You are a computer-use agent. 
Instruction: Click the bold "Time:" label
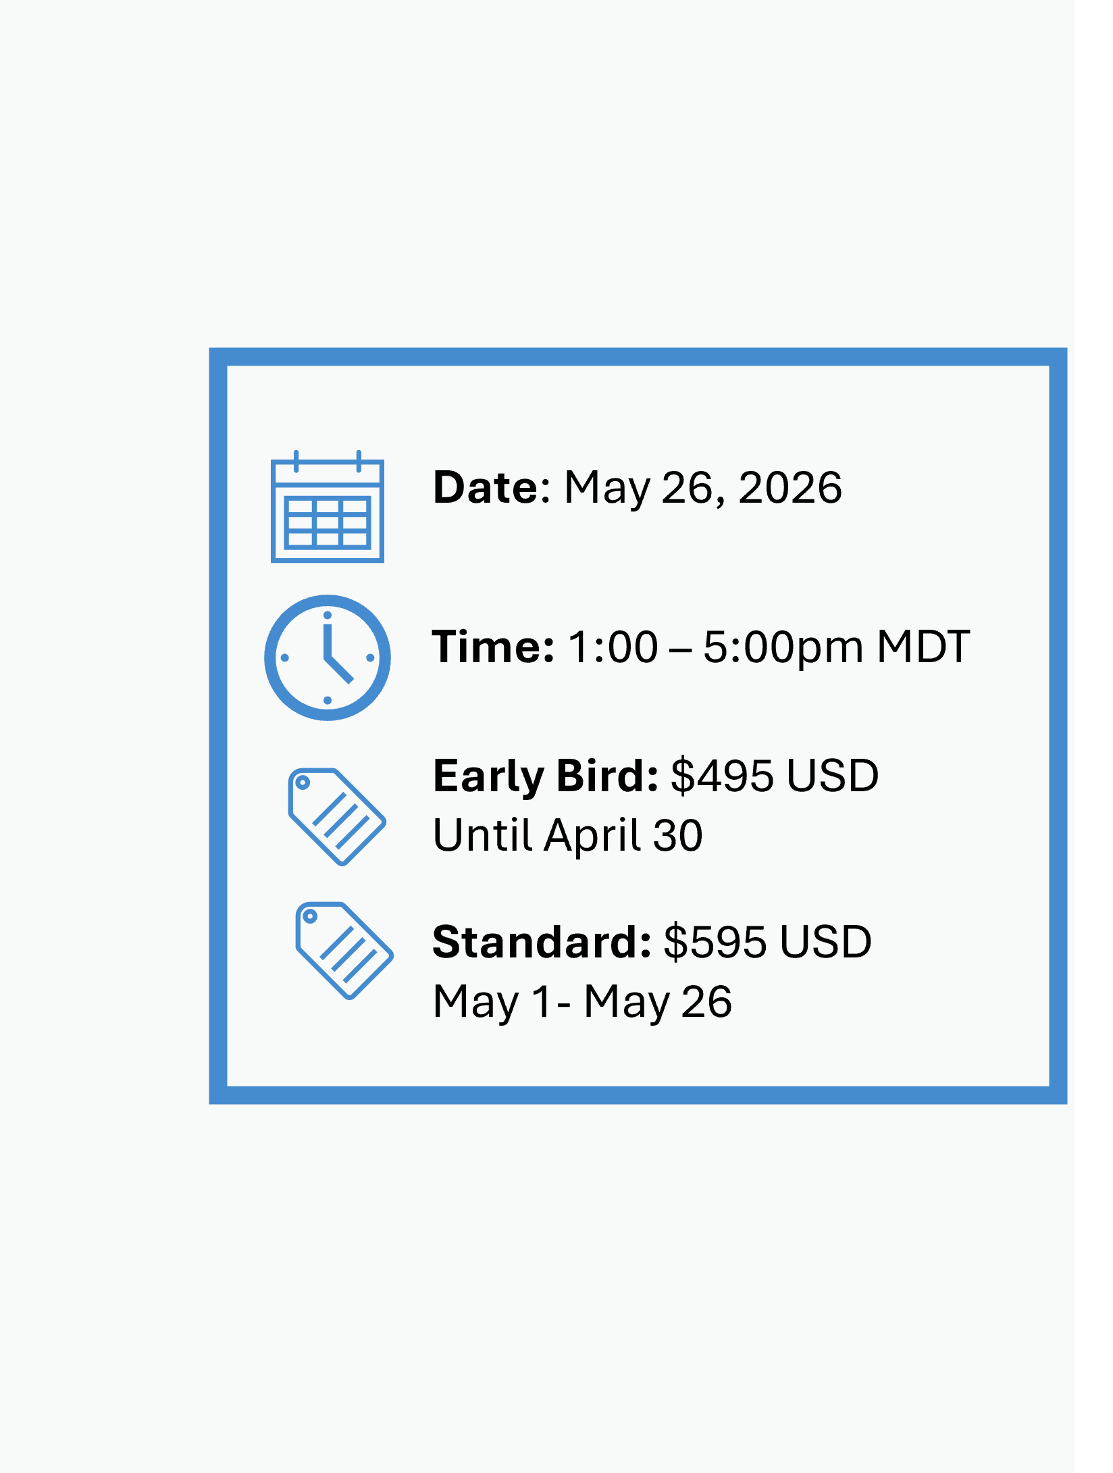click(x=493, y=647)
